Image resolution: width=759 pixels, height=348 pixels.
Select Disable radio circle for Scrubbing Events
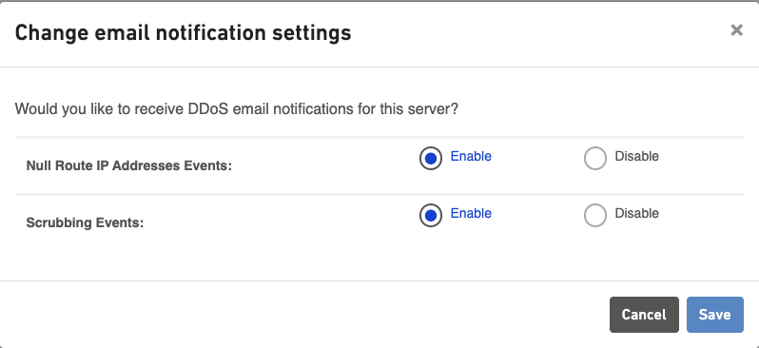pyautogui.click(x=594, y=216)
